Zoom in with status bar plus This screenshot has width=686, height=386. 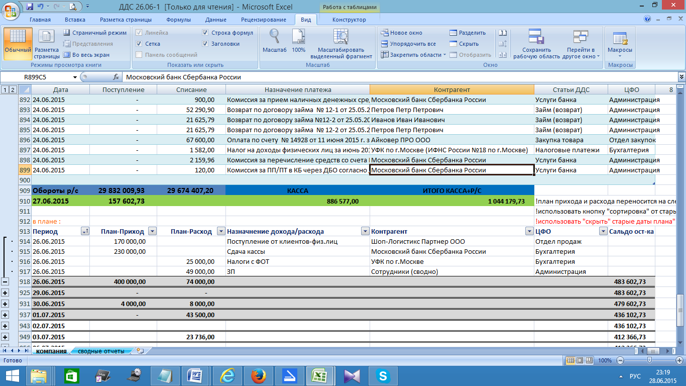pos(679,360)
